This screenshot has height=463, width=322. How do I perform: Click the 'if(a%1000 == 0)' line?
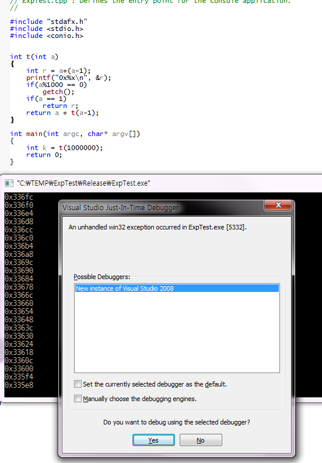click(57, 85)
